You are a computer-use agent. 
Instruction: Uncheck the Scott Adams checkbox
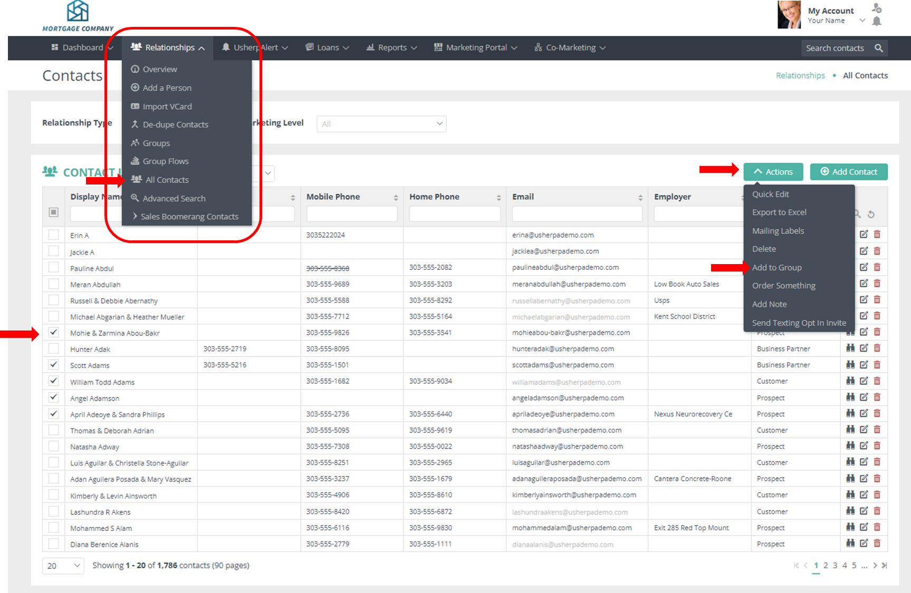click(x=53, y=365)
